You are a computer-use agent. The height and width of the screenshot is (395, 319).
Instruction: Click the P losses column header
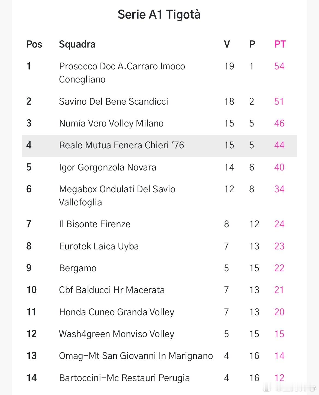point(252,44)
